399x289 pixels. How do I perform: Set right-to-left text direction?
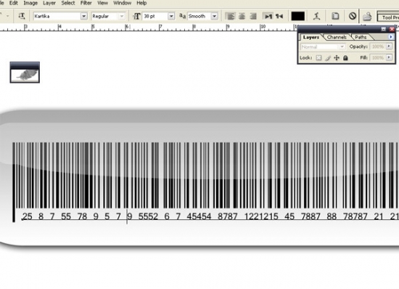(x=279, y=17)
